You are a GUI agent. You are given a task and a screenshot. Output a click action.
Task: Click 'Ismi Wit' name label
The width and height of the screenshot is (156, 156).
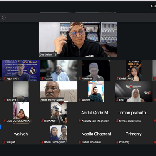(x=11, y=100)
